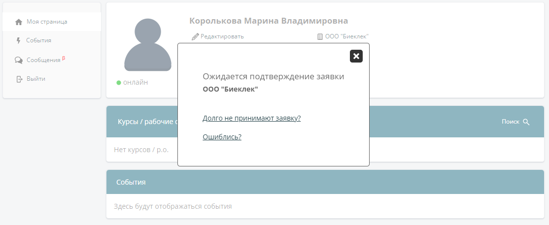This screenshot has width=549, height=225.
Task: Click the green online status dot
Action: (119, 83)
